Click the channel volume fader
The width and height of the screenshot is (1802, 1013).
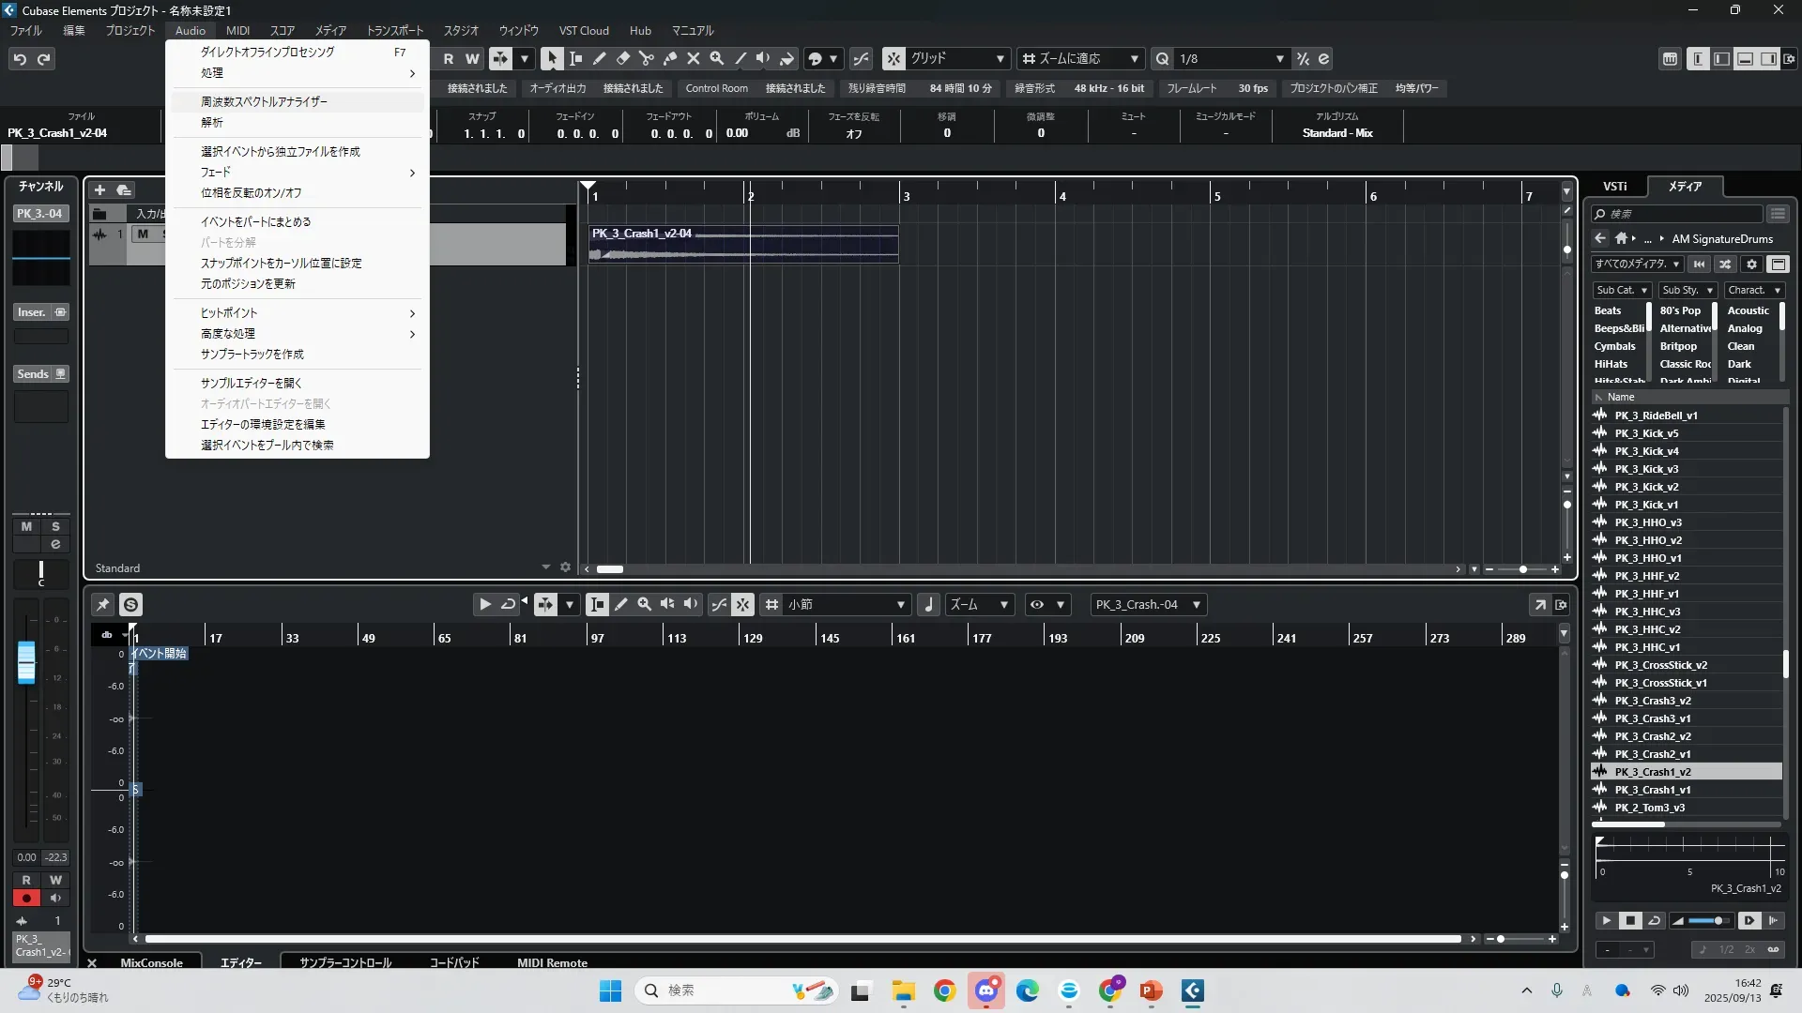click(26, 661)
